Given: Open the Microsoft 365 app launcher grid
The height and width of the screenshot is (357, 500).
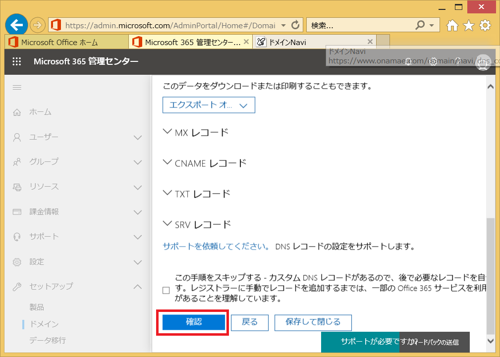Looking at the screenshot, I should [x=16, y=61].
